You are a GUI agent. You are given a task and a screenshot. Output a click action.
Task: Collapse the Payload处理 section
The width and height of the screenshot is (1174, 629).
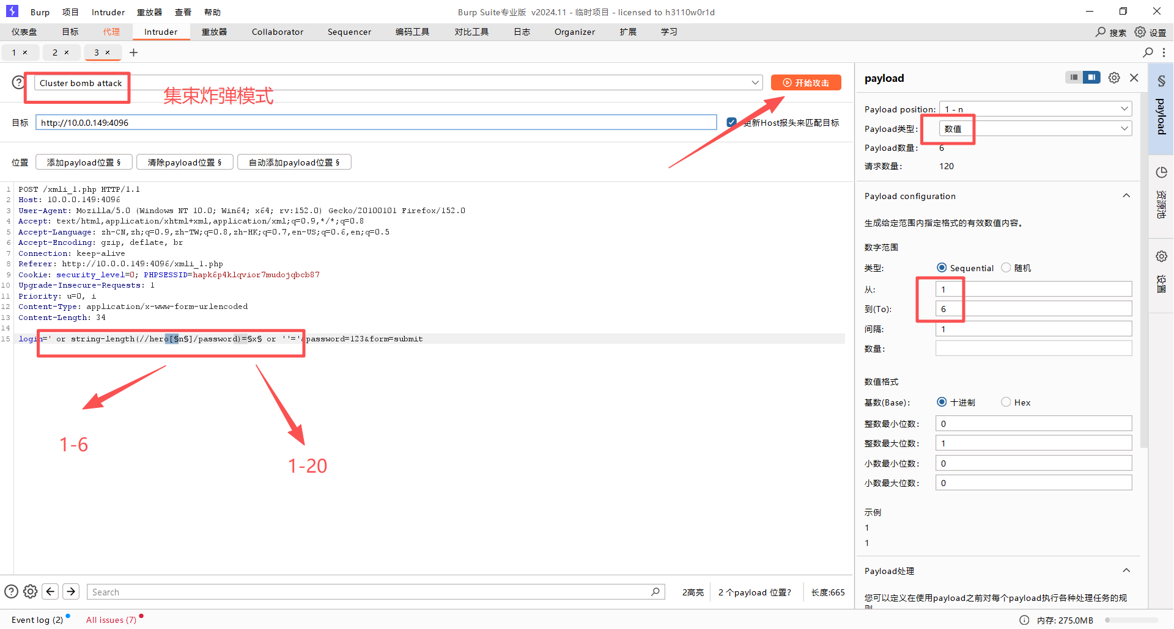pyautogui.click(x=1126, y=571)
